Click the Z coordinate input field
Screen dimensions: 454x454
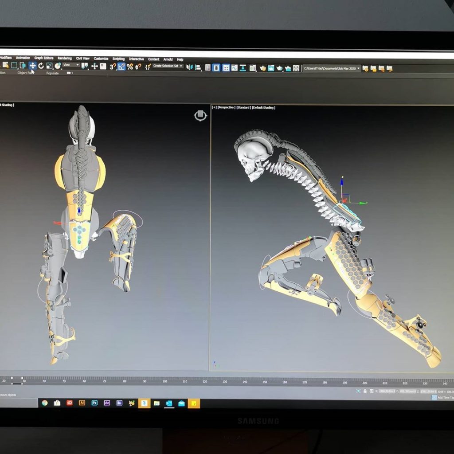tap(428, 391)
